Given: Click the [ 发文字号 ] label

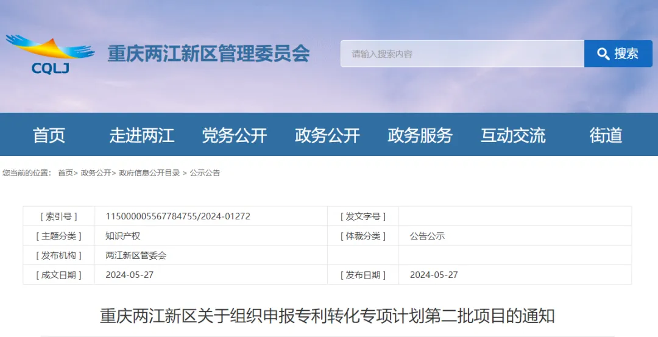Looking at the screenshot, I should click(363, 216).
